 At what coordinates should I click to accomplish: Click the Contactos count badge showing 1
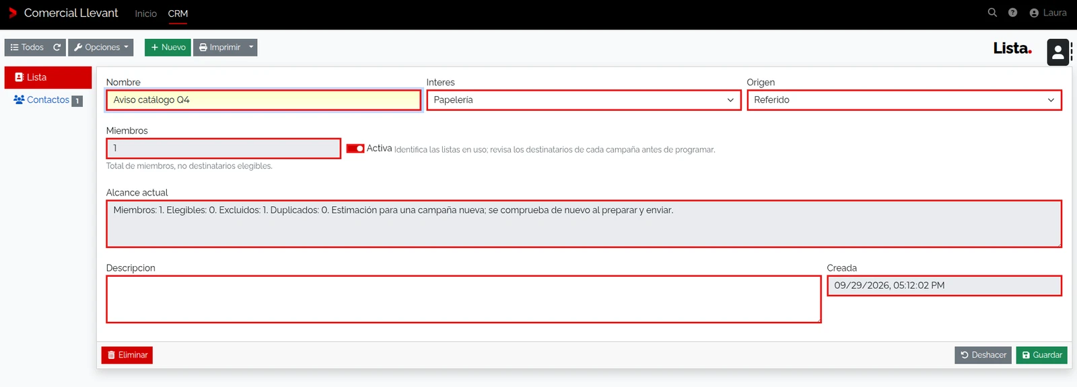(x=77, y=101)
